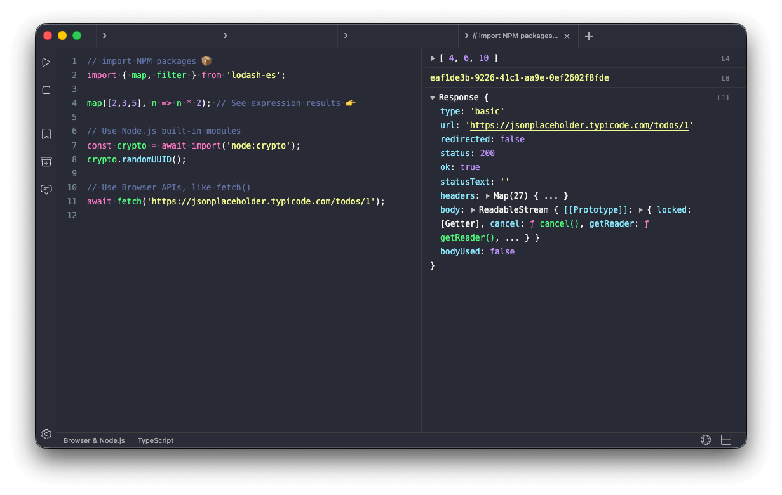Click line number 7 in editor gutter
The width and height of the screenshot is (782, 495).
[x=74, y=145]
